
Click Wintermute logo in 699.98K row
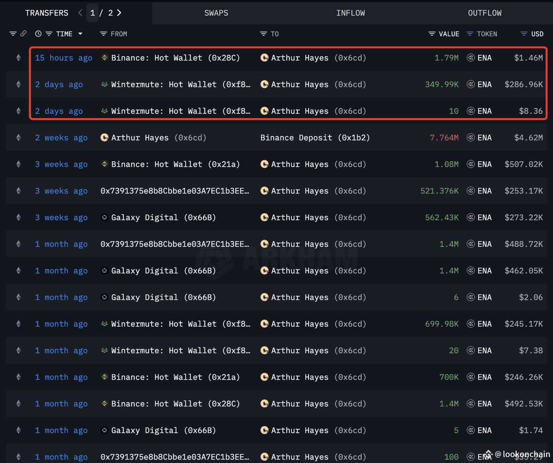105,324
